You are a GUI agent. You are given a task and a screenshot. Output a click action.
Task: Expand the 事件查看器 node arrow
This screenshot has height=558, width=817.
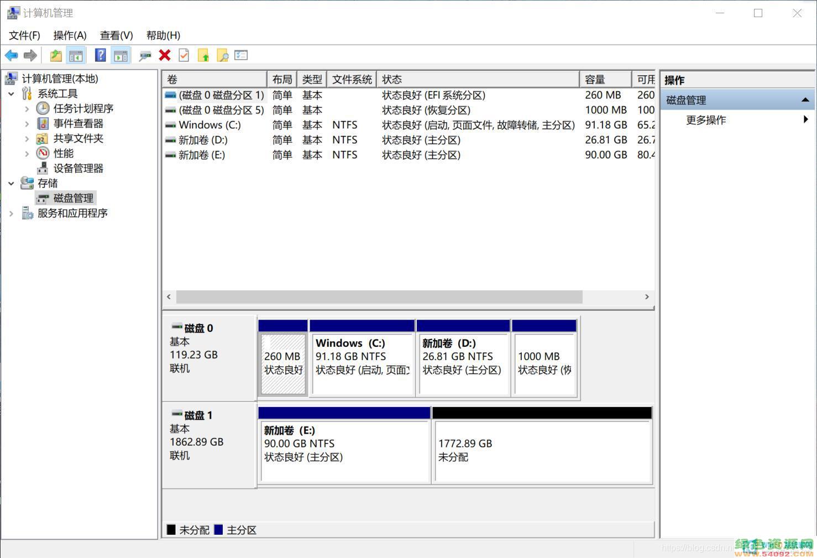click(27, 124)
